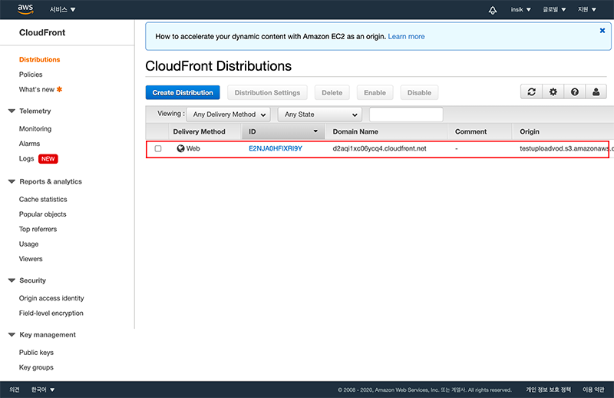Focus the distributions filter search field
614x398 pixels.
[406, 114]
